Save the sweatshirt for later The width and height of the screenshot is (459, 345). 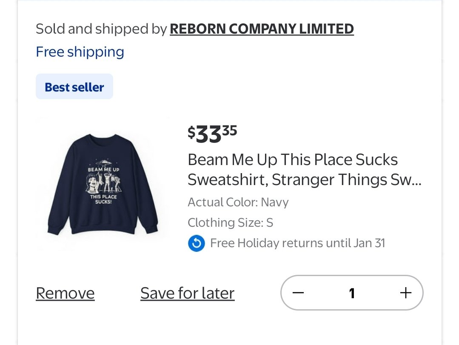tap(187, 293)
